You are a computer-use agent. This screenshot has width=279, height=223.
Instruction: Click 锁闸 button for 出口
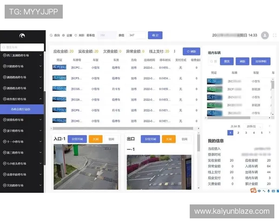coord(185,139)
